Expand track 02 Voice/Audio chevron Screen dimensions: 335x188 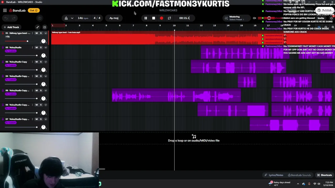pyautogui.click(x=46, y=48)
